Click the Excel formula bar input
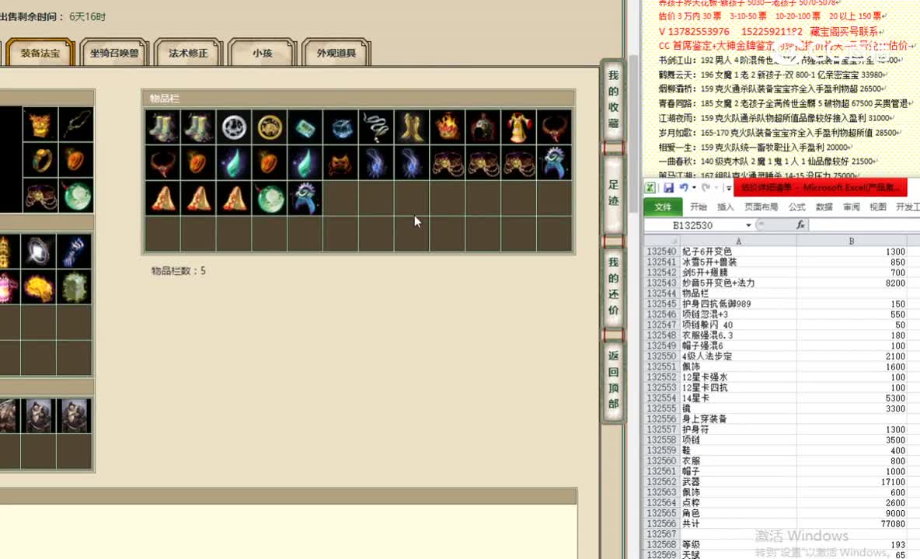The image size is (920, 559). (x=864, y=225)
